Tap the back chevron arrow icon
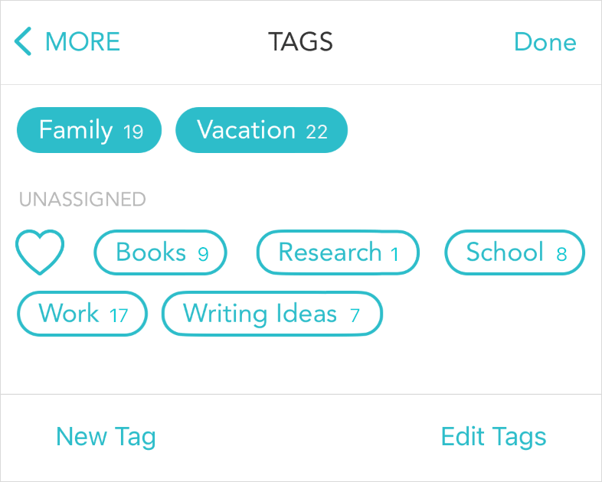Image resolution: width=602 pixels, height=482 pixels. click(23, 41)
